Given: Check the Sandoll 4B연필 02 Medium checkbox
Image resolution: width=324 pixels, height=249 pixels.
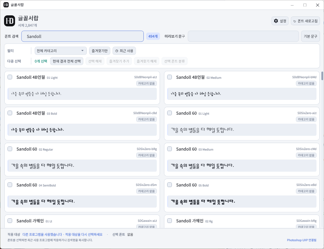Looking at the screenshot, I should pyautogui.click(x=170, y=77).
